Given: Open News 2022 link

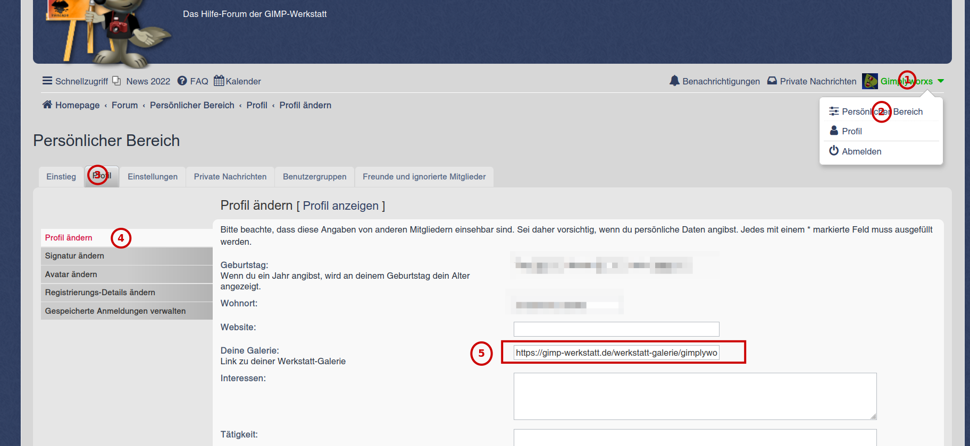Looking at the screenshot, I should point(148,81).
